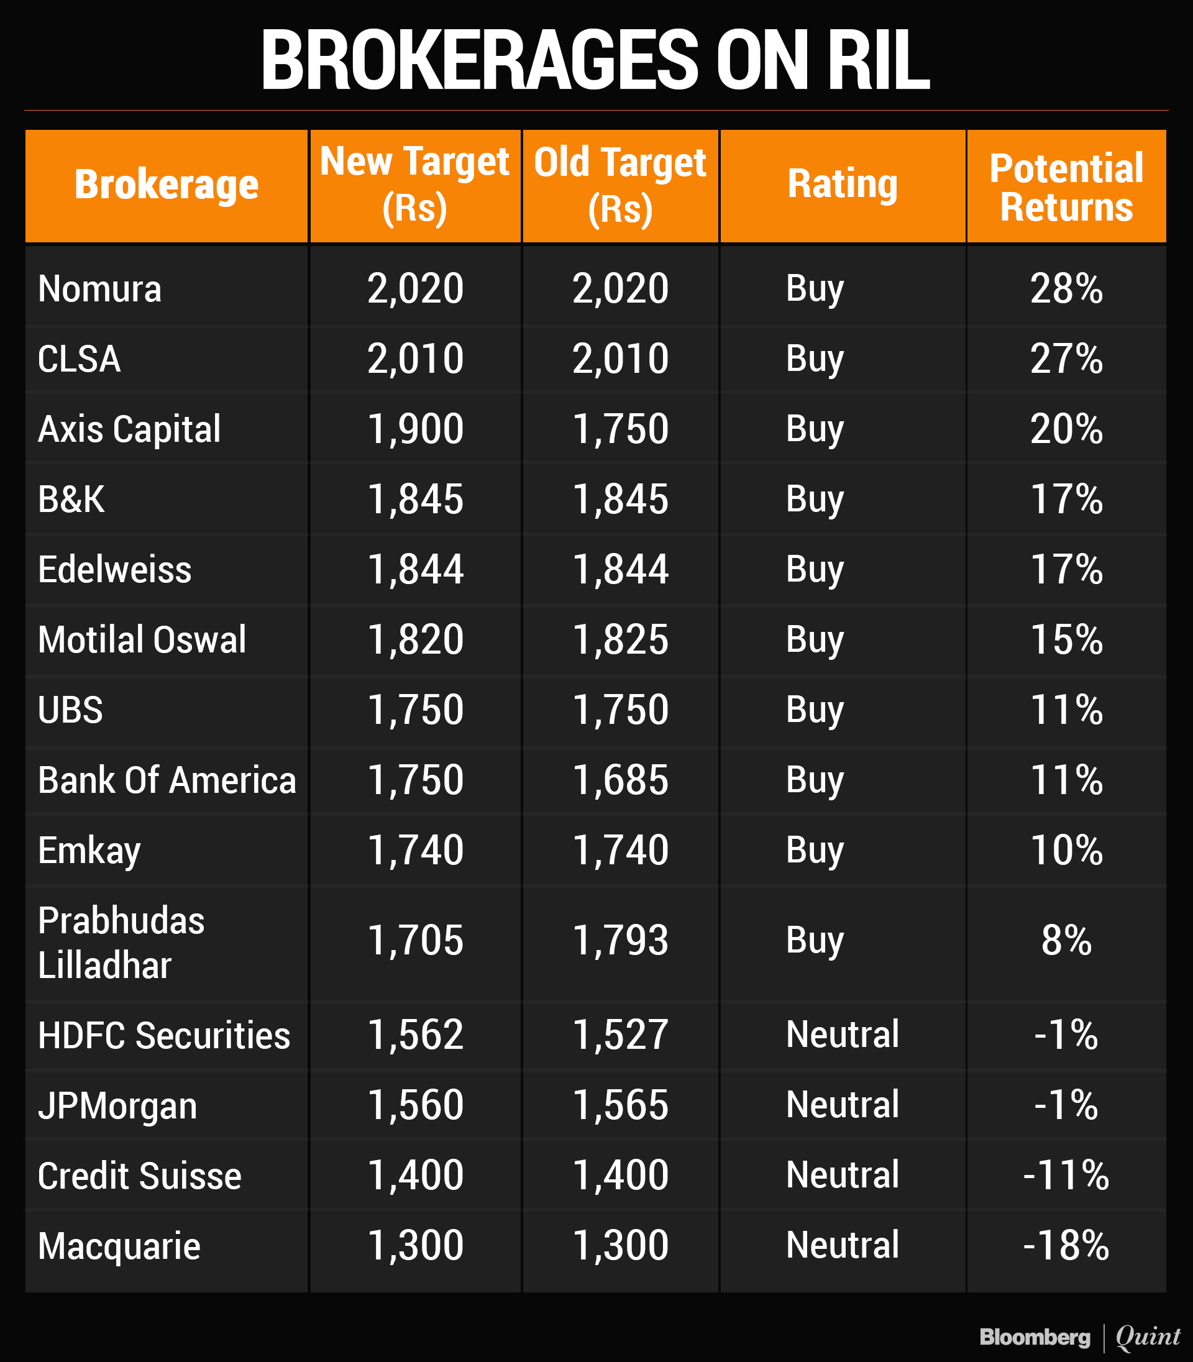
Task: Click the Rating column header
Action: point(842,185)
